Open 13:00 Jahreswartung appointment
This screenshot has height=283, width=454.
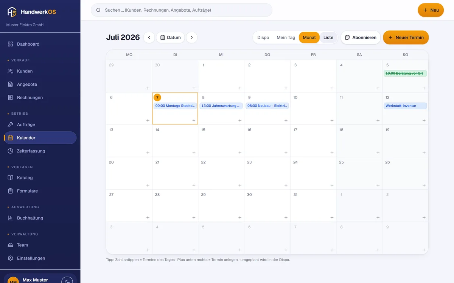(221, 106)
